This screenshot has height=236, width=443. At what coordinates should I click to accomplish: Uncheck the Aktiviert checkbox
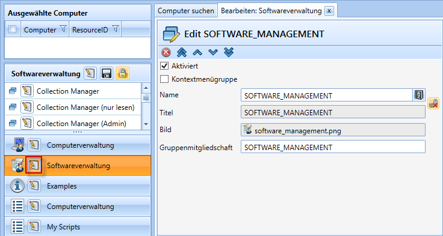164,66
